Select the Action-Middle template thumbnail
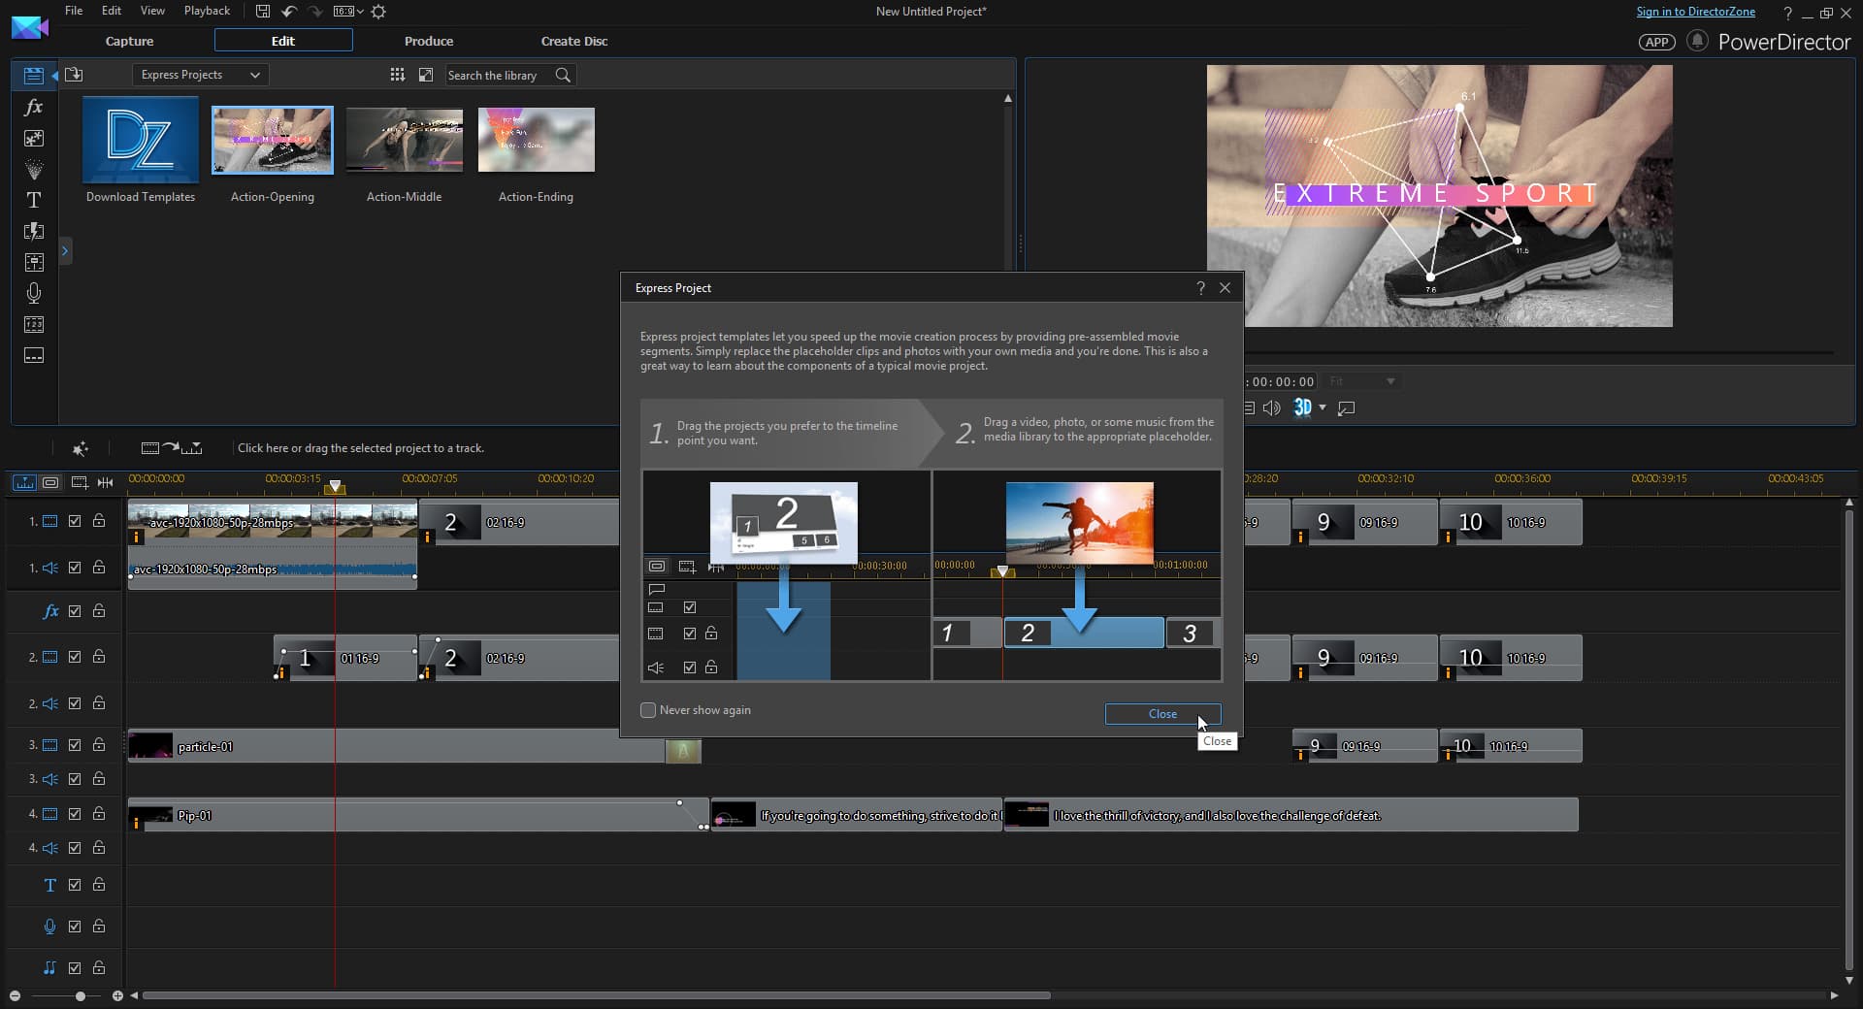This screenshot has height=1009, width=1863. 405,140
